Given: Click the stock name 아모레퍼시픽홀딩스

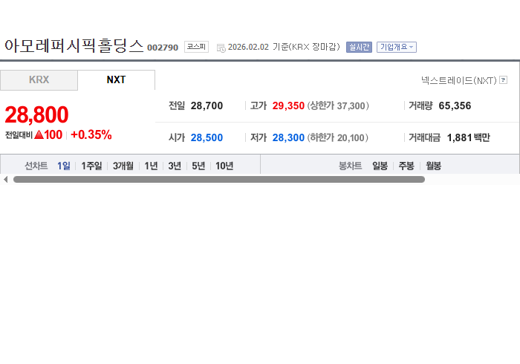Looking at the screenshot, I should click(x=74, y=46).
